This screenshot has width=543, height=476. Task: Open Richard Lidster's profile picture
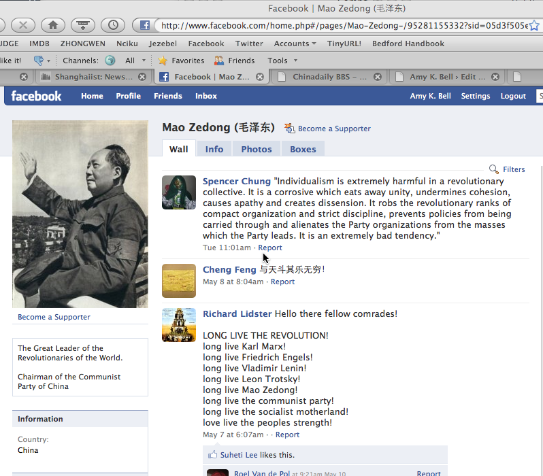click(179, 325)
